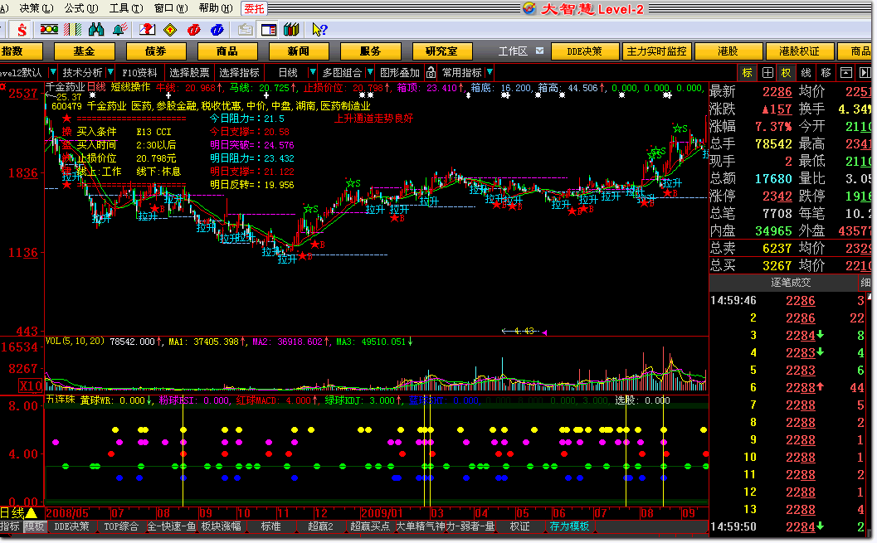Expand the 多图组合 dropdown arrow
Screen dimensions: 877x543
(370, 73)
